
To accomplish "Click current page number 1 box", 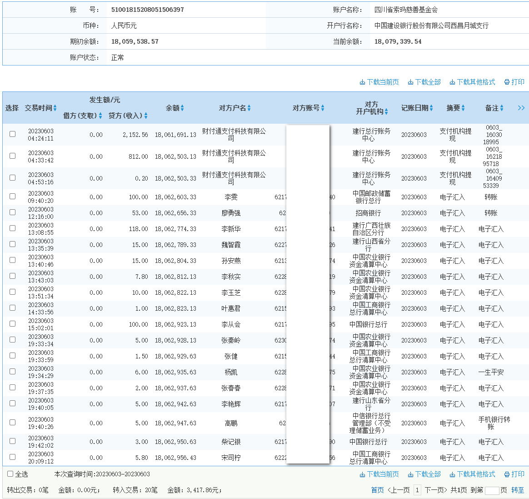I will pyautogui.click(x=417, y=490).
